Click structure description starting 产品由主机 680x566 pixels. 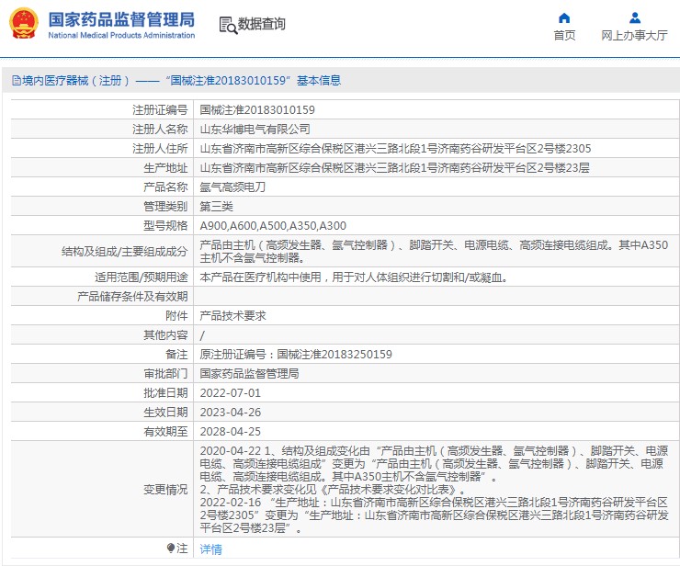(x=434, y=251)
